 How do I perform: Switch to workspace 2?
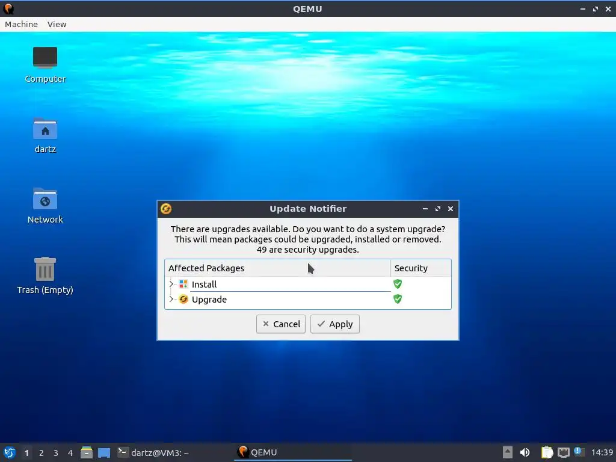point(42,453)
